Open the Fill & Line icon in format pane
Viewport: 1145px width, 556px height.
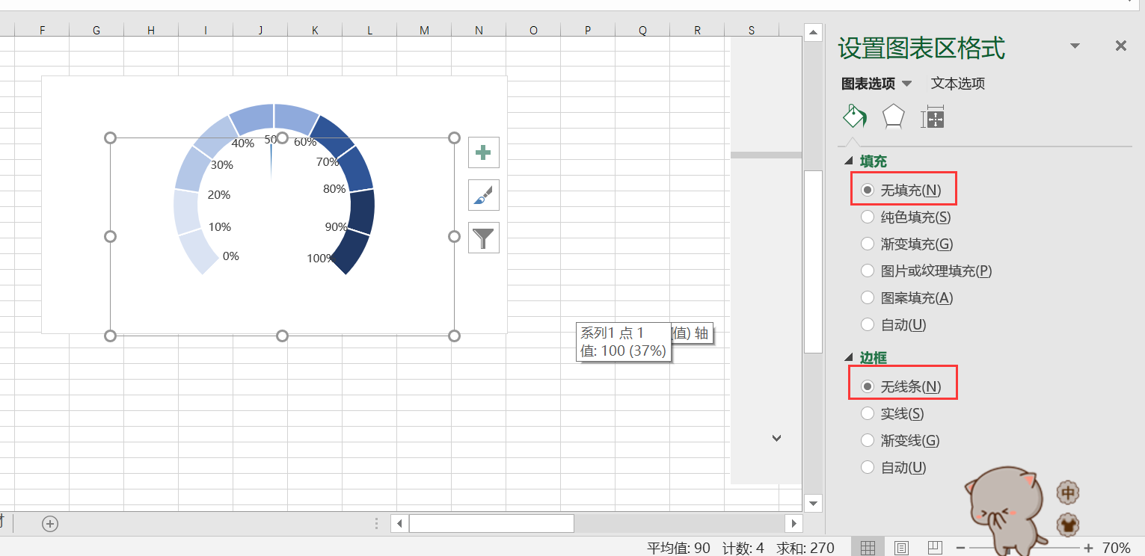(x=854, y=117)
